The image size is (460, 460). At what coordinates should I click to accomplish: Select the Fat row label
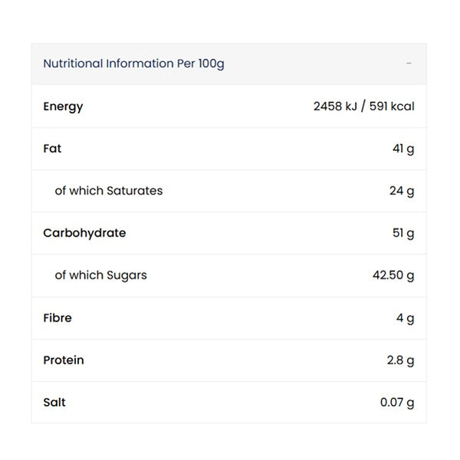point(52,149)
